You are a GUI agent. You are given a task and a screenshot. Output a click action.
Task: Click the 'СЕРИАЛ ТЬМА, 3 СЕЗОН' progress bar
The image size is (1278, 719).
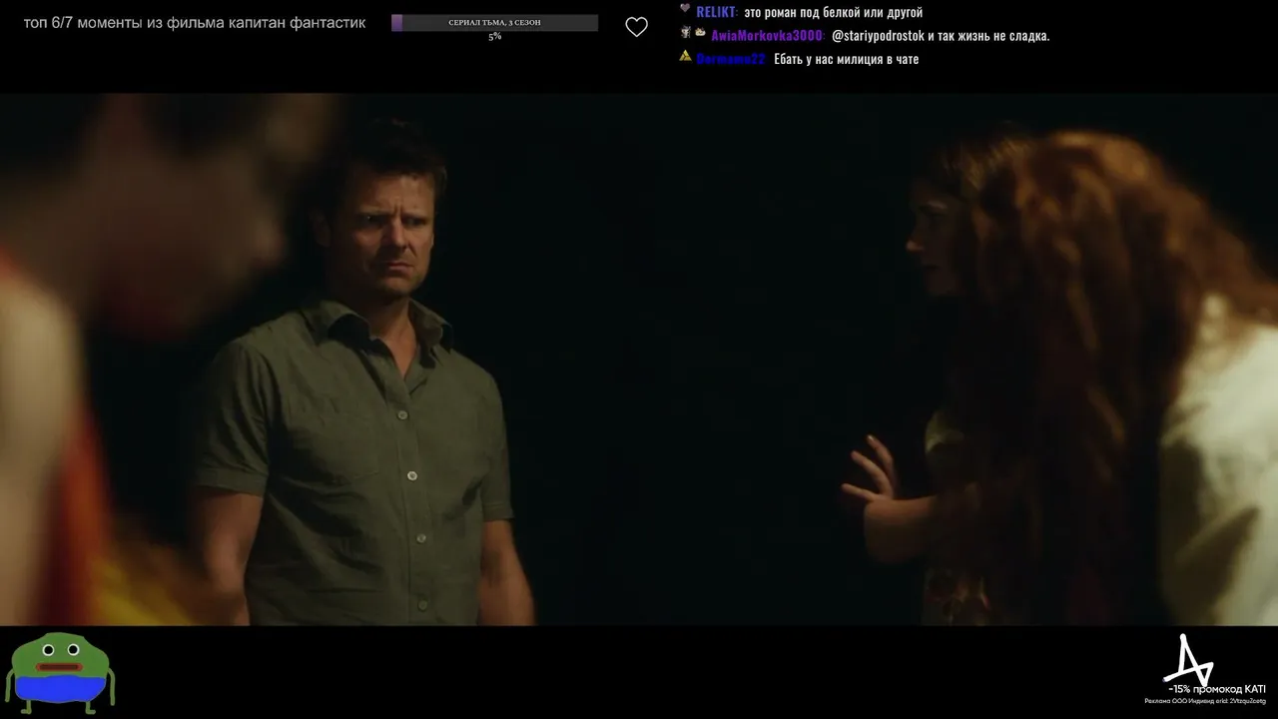click(495, 23)
